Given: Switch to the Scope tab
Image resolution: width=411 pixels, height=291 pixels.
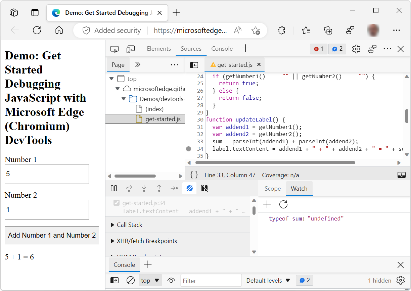Looking at the screenshot, I should [x=273, y=189].
